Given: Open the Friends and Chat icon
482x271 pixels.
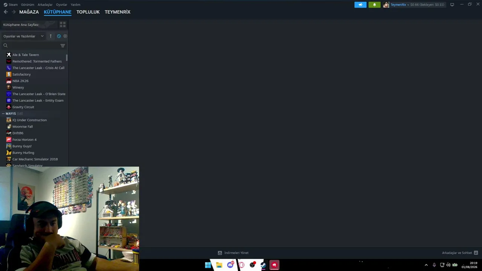Looking at the screenshot, I should 476,253.
